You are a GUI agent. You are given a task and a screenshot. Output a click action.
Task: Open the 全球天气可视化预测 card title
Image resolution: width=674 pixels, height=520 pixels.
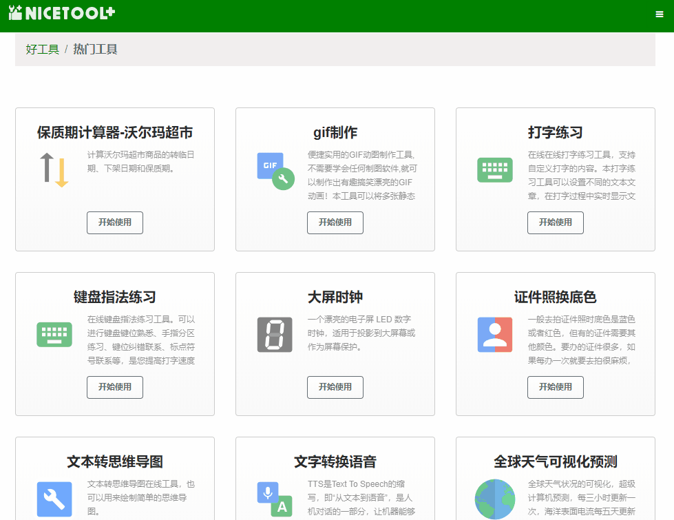(556, 462)
